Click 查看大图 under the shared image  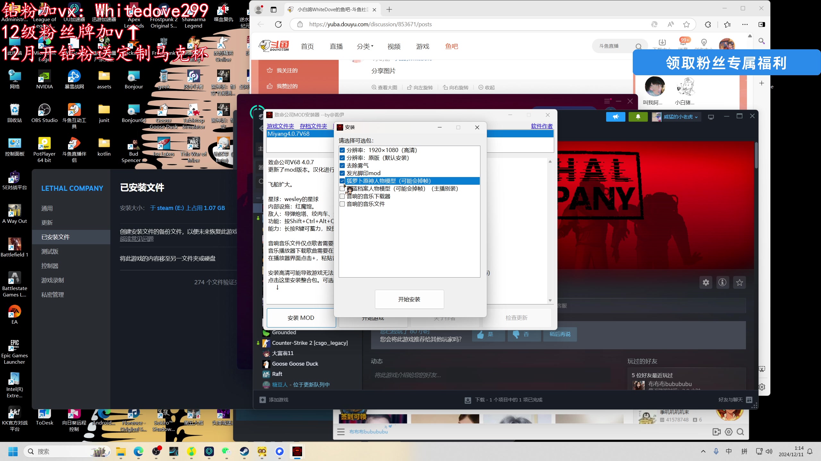(x=384, y=87)
